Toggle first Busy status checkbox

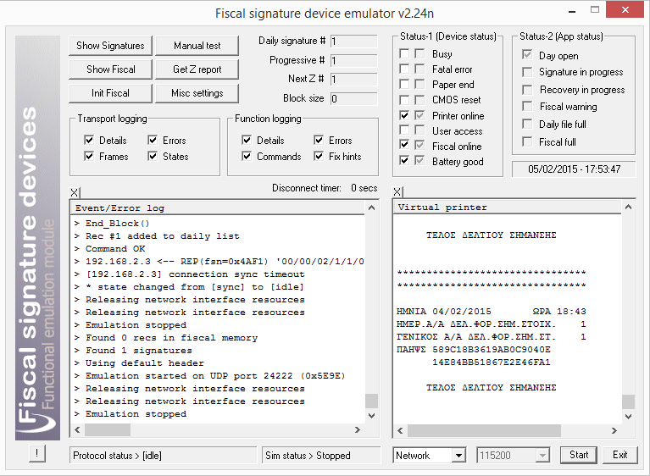404,53
